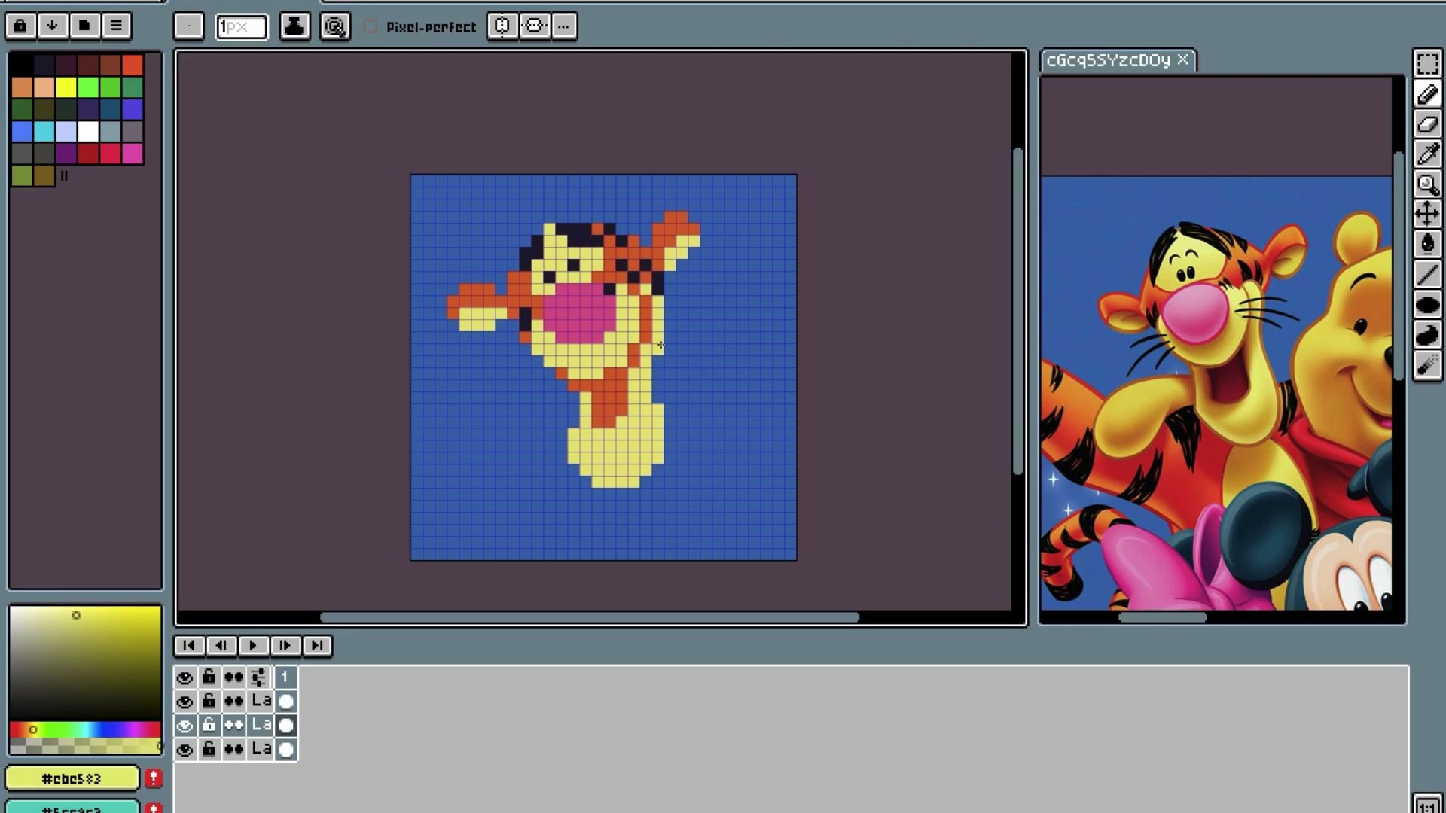Select the Zoom tool
Viewport: 1446px width, 813px height.
(1427, 184)
